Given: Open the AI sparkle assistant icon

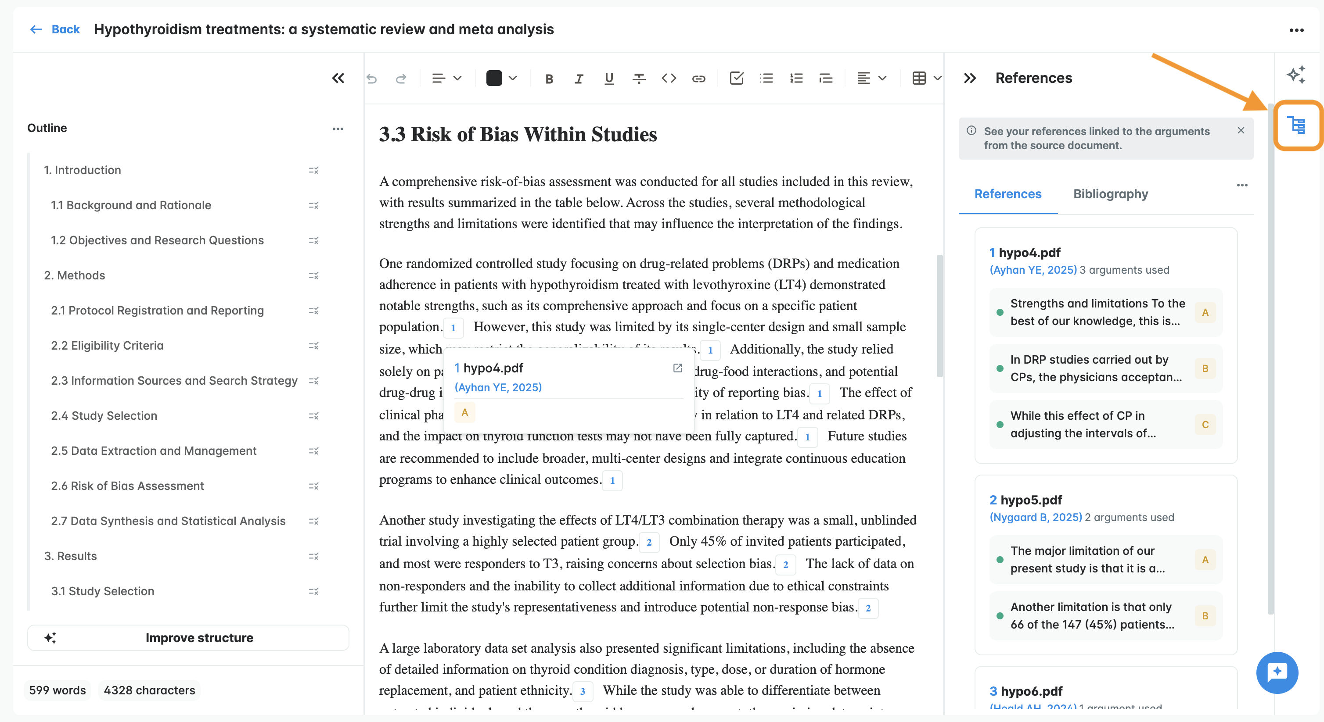Looking at the screenshot, I should tap(1296, 75).
